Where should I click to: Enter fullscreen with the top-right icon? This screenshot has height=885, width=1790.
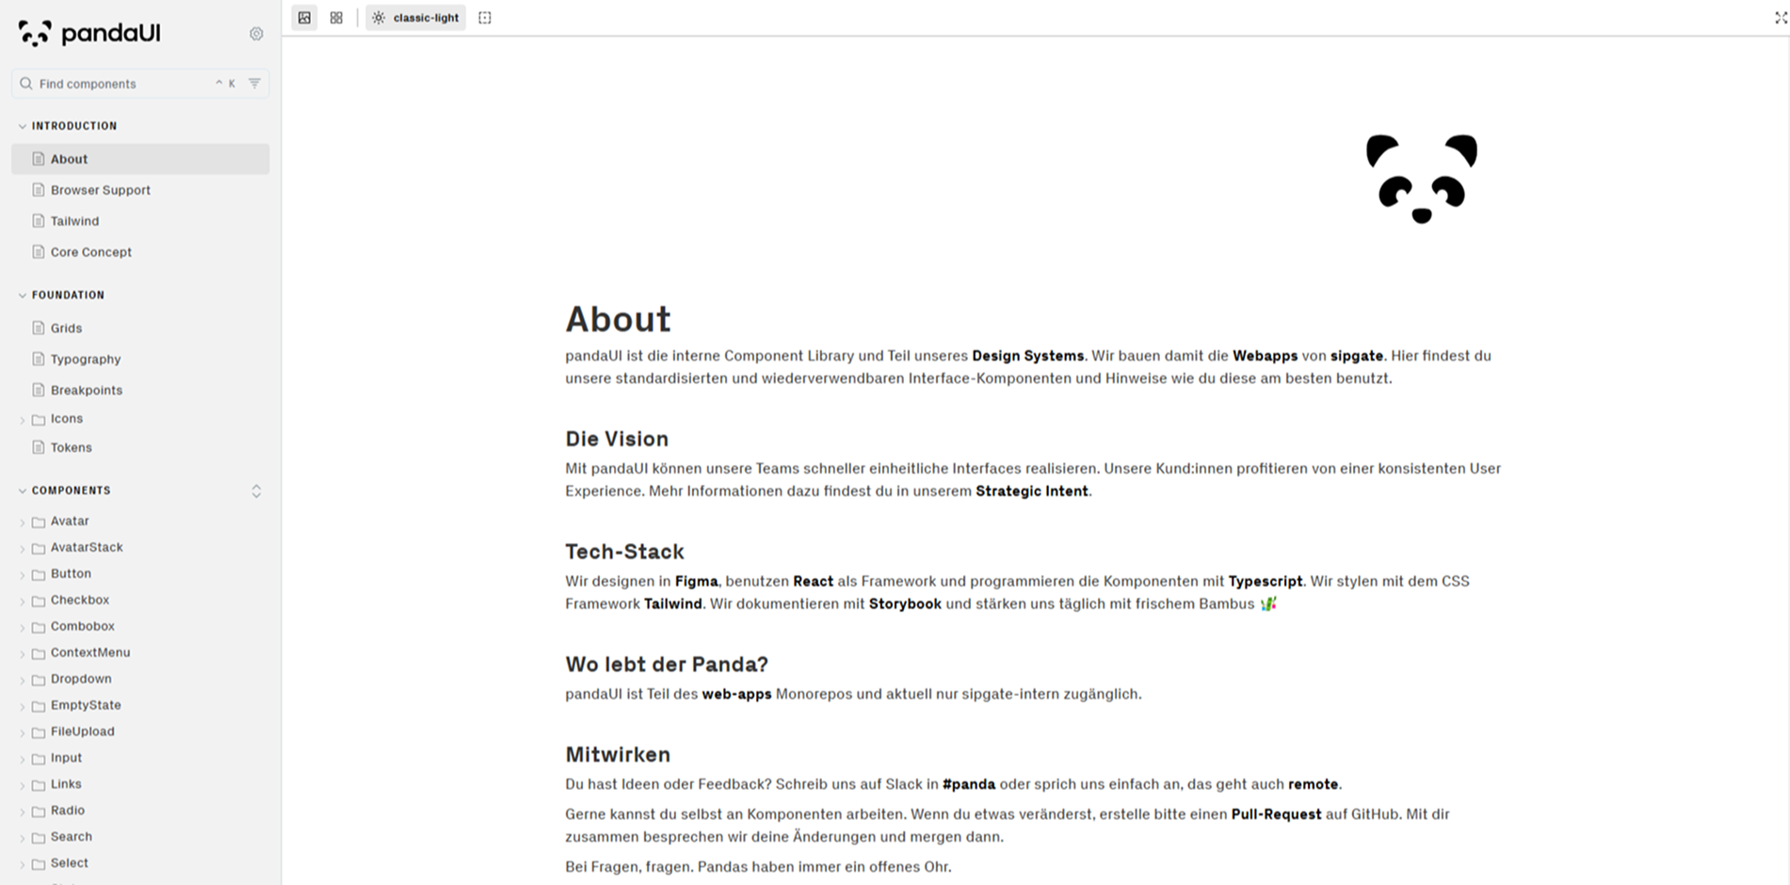coord(1781,18)
